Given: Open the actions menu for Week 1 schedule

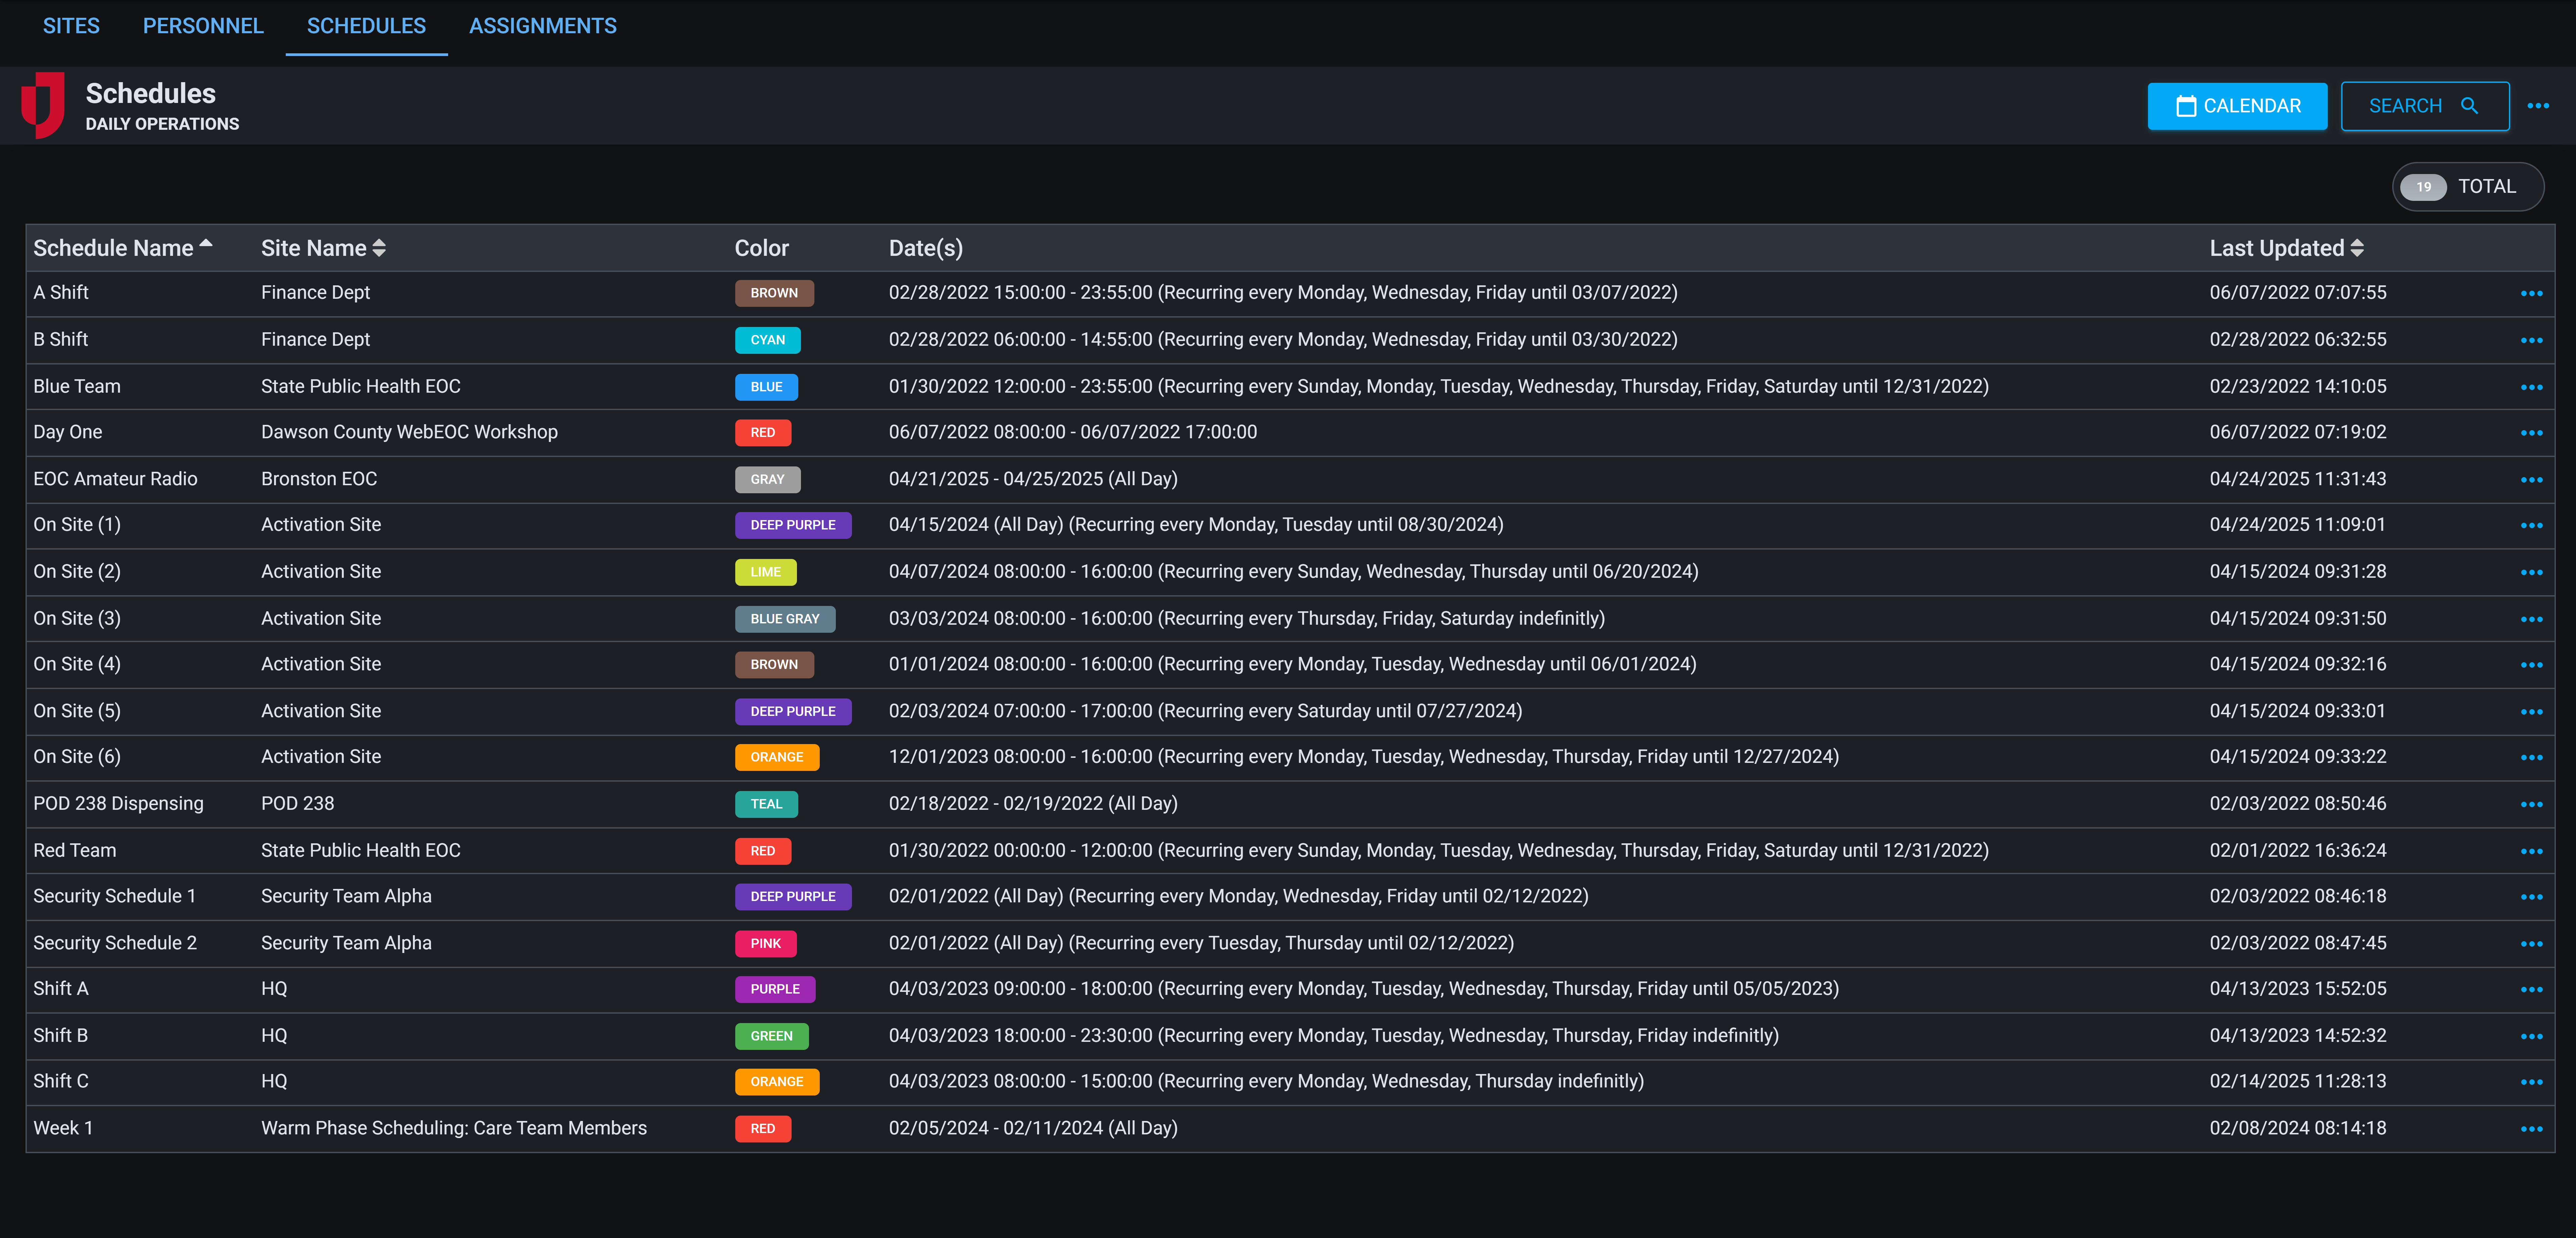Looking at the screenshot, I should click(2532, 1128).
